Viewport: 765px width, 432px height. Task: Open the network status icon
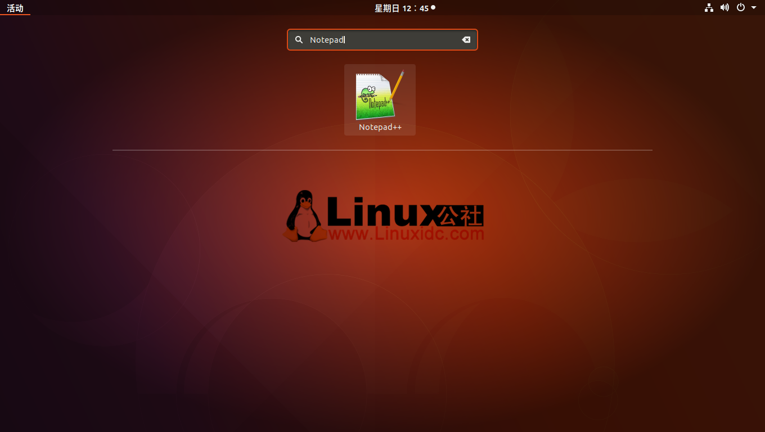(x=709, y=8)
